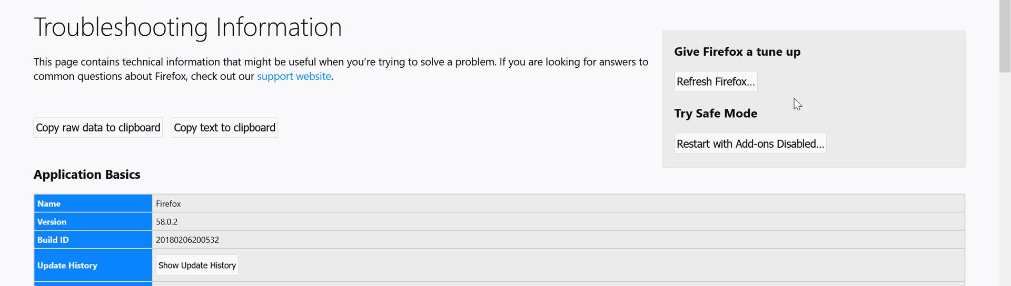Click the Application Basics section heading
This screenshot has height=286, width=1011.
point(87,175)
